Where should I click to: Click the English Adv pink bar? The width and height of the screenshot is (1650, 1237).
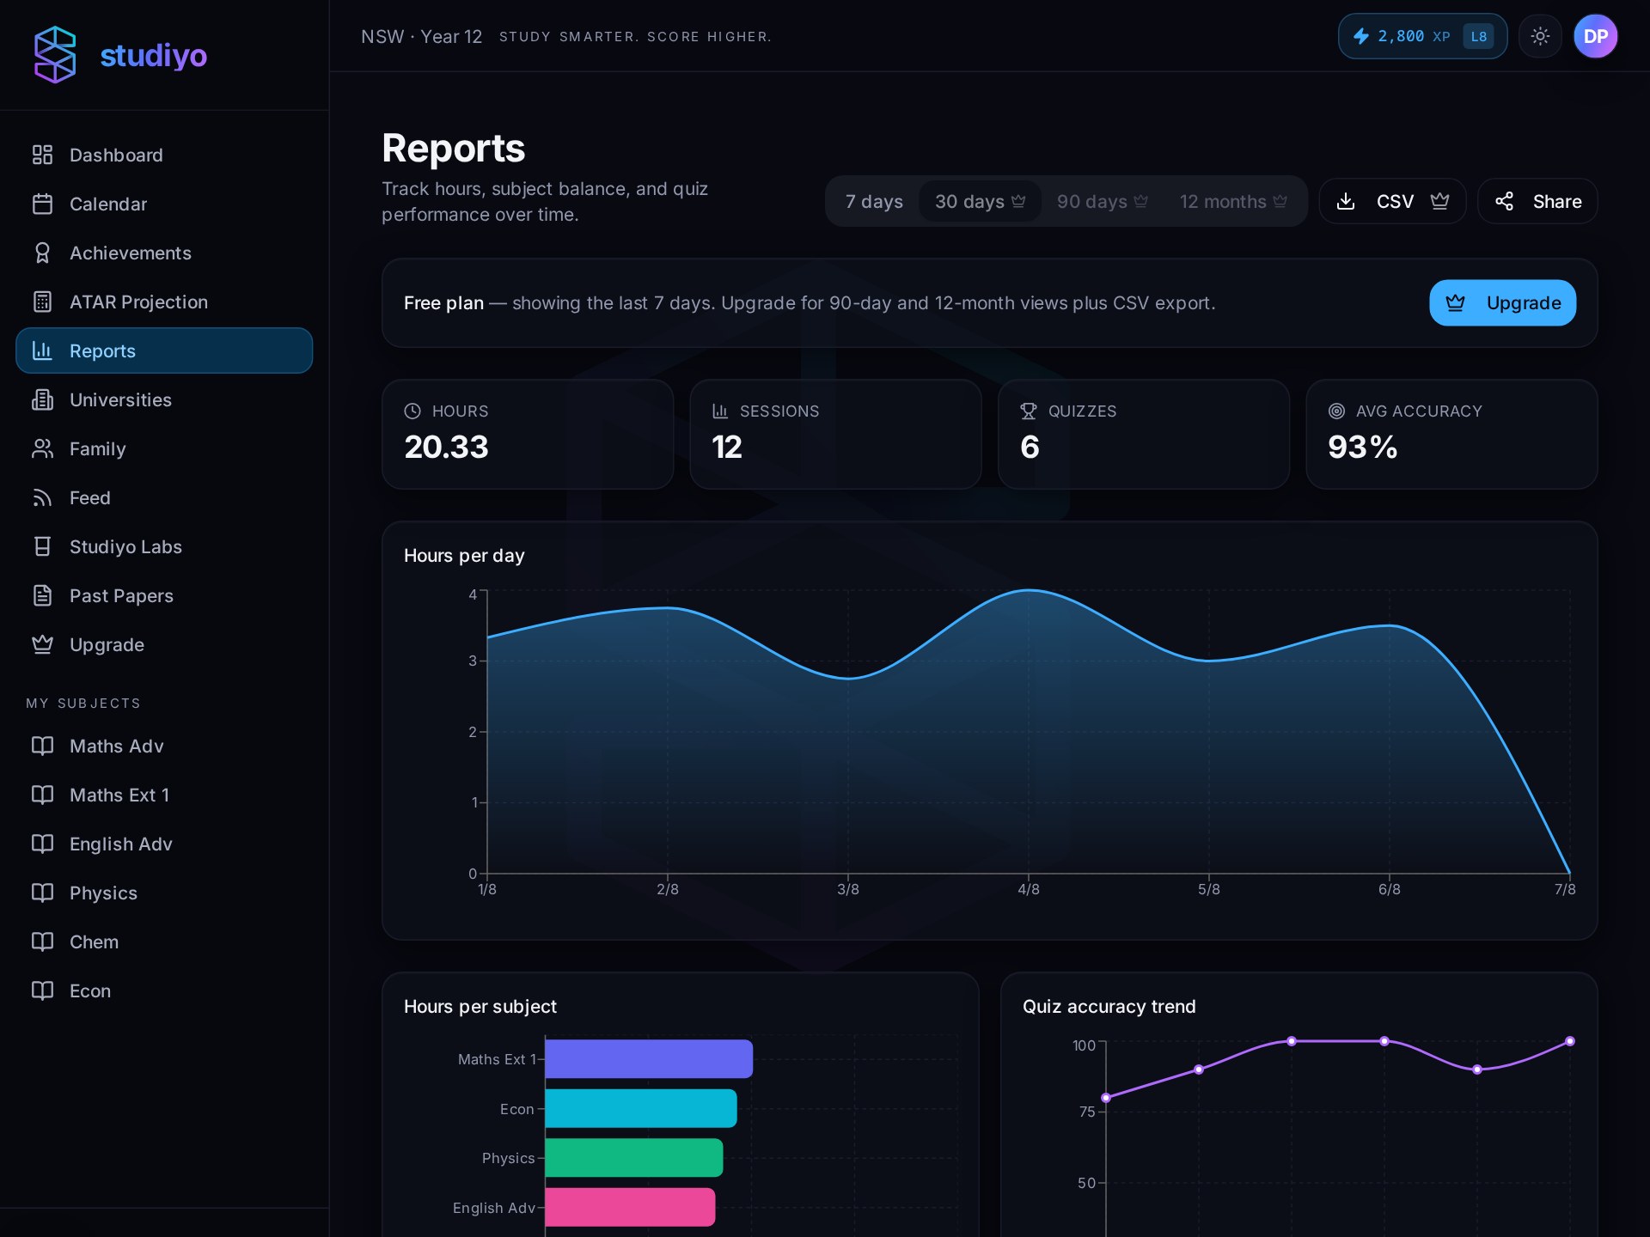tap(630, 1207)
